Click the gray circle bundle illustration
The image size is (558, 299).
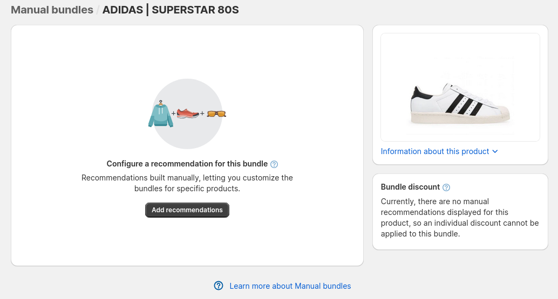tap(187, 114)
